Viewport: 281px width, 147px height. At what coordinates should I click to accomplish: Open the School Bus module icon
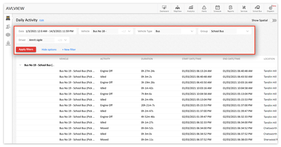click(257, 9)
